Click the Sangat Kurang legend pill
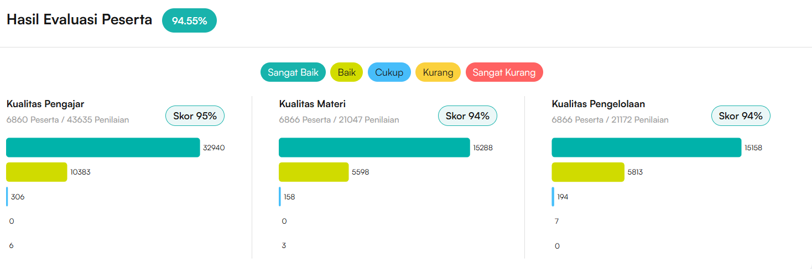812x269 pixels. point(504,72)
